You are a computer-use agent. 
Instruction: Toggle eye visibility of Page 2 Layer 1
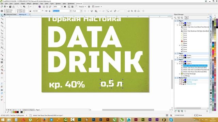(x=180, y=58)
